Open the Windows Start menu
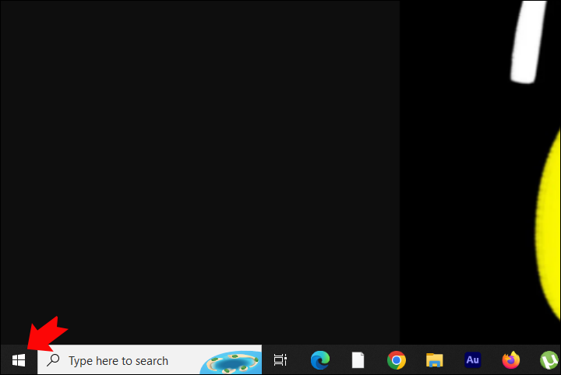 [x=19, y=360]
